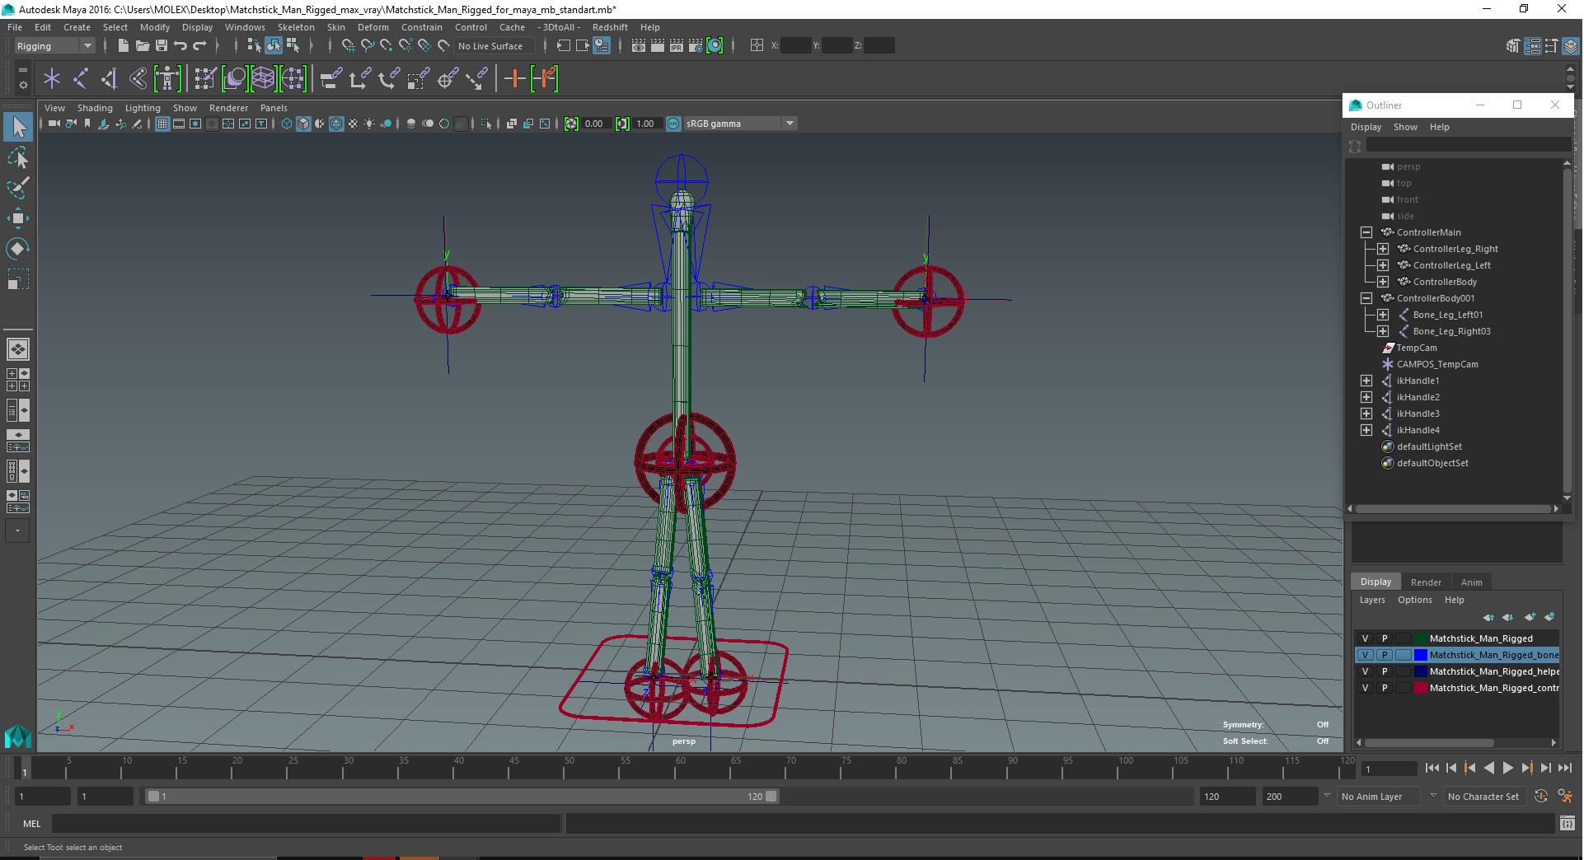Expand ControllerLeg_Right in the Outliner
Image resolution: width=1584 pixels, height=860 pixels.
[x=1383, y=249]
